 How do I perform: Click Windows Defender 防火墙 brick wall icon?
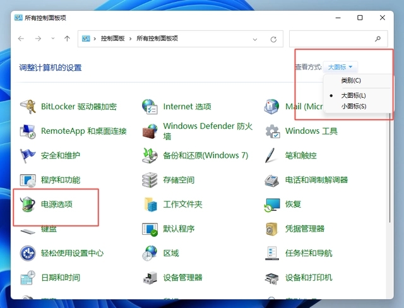150,131
